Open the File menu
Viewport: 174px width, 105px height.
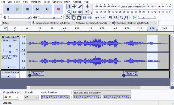pyautogui.click(x=3, y=2)
